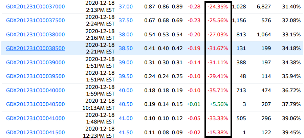This screenshot has height=138, width=304.
Task: Open the GDX201231C00038000 option contract
Action: (35, 34)
